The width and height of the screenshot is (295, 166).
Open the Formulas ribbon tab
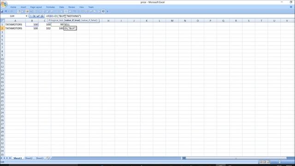click(x=51, y=7)
